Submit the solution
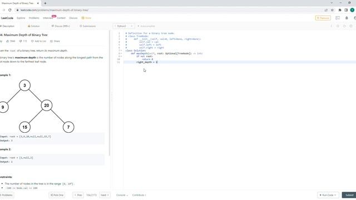This screenshot has height=200, width=356. coord(349,195)
